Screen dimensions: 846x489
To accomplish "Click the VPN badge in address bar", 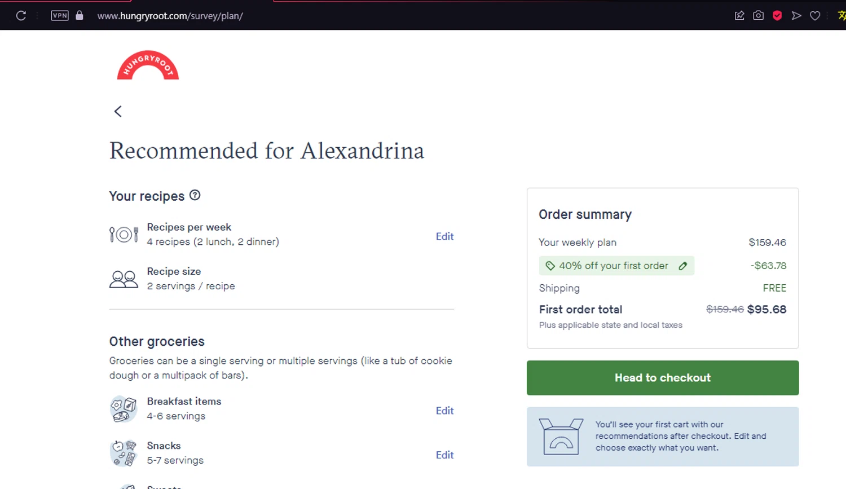I will (x=60, y=16).
